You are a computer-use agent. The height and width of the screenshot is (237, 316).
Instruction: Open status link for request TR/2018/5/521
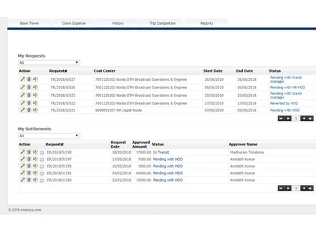[x=284, y=110]
